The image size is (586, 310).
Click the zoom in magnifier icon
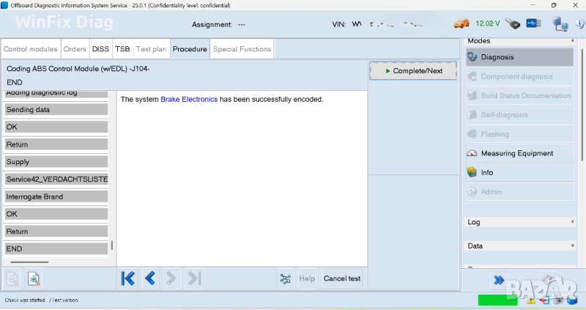(34, 278)
